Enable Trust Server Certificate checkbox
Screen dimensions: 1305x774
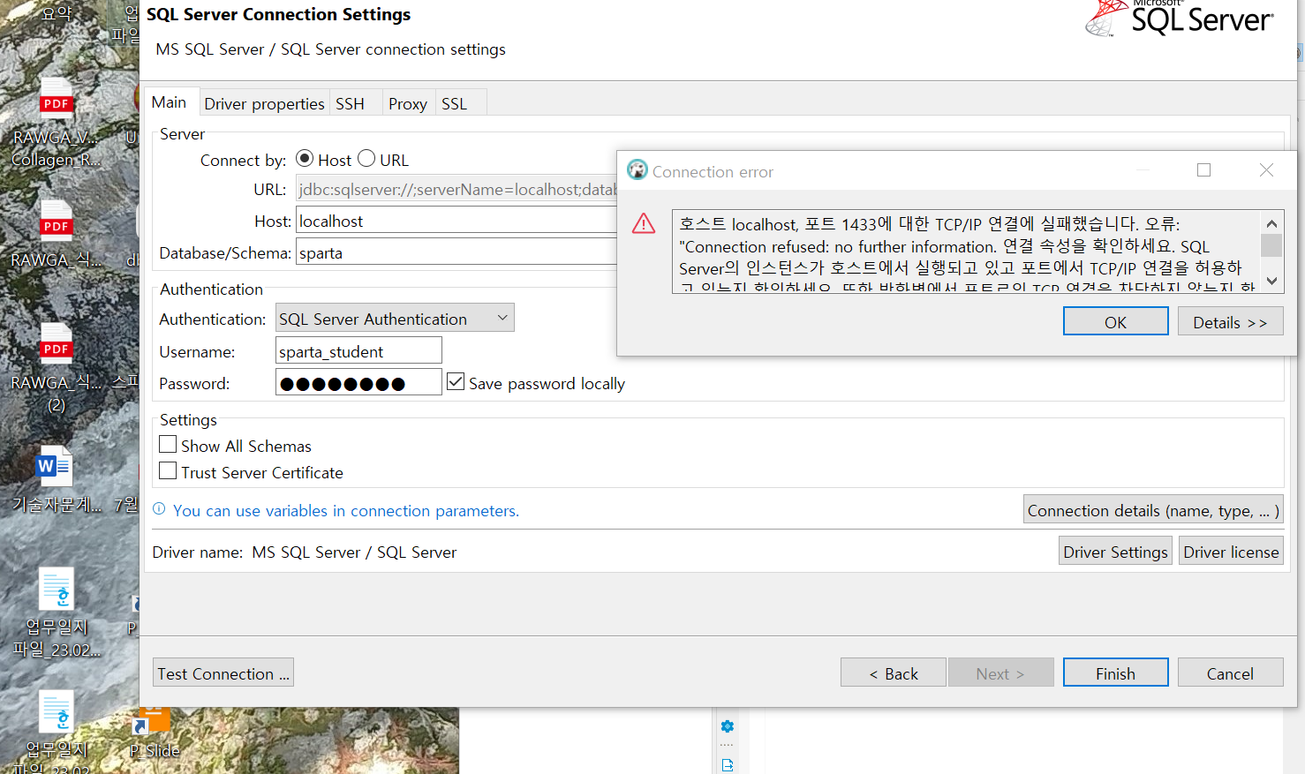(x=168, y=471)
